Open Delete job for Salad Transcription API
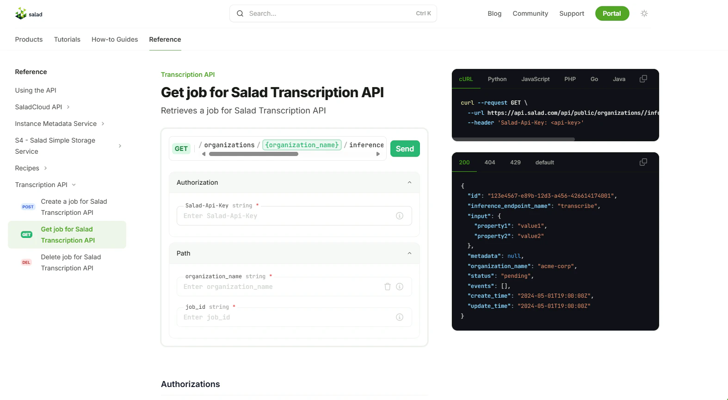This screenshot has width=728, height=400. pyautogui.click(x=71, y=262)
